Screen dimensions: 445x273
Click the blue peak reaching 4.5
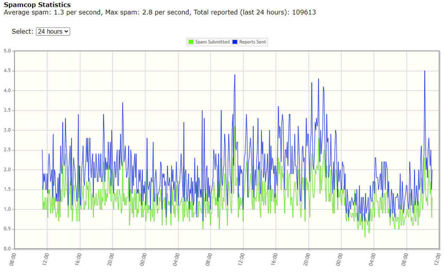click(425, 71)
